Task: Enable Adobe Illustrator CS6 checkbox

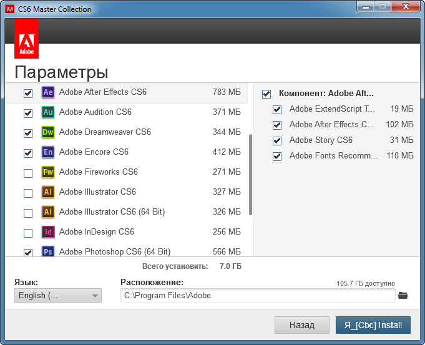Action: coord(28,193)
